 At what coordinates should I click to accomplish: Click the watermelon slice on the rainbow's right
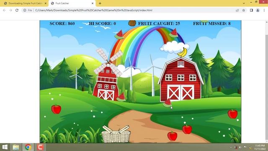coord(173,33)
